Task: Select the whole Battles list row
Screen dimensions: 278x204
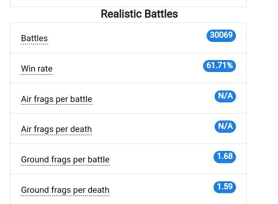Action: click(128, 38)
